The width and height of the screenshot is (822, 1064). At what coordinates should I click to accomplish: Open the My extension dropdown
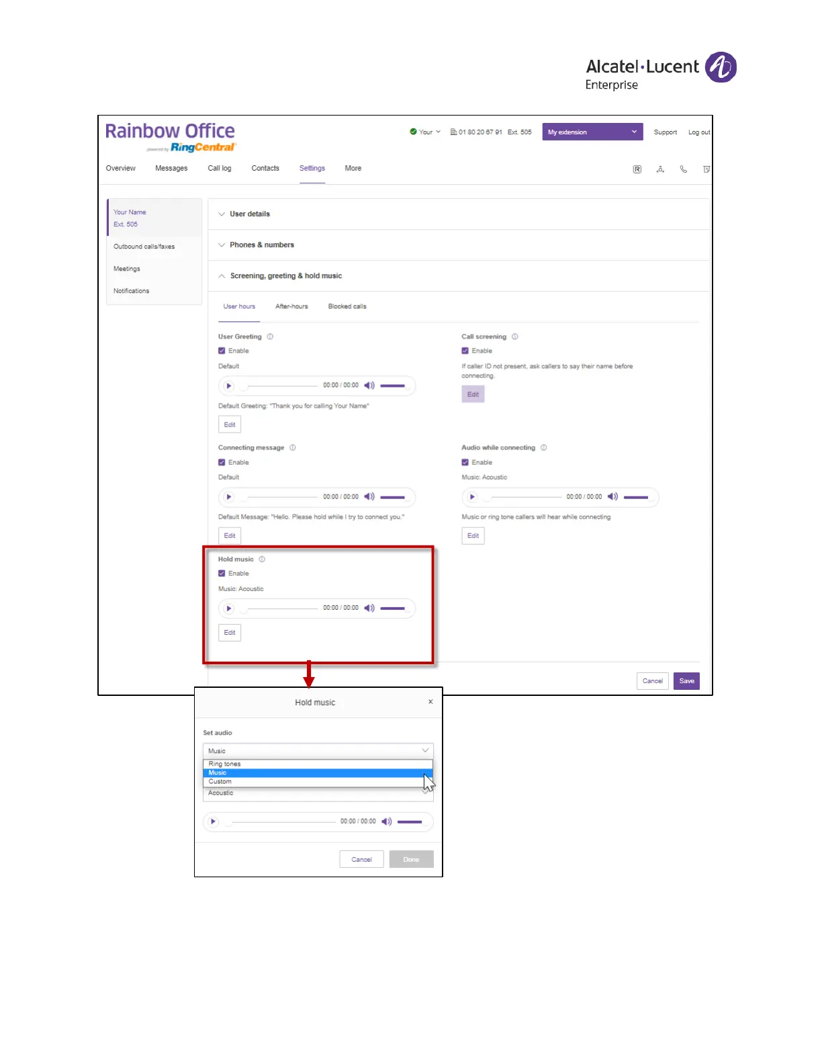pos(592,132)
